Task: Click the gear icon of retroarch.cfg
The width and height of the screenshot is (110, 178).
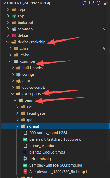Action: coord(25,159)
